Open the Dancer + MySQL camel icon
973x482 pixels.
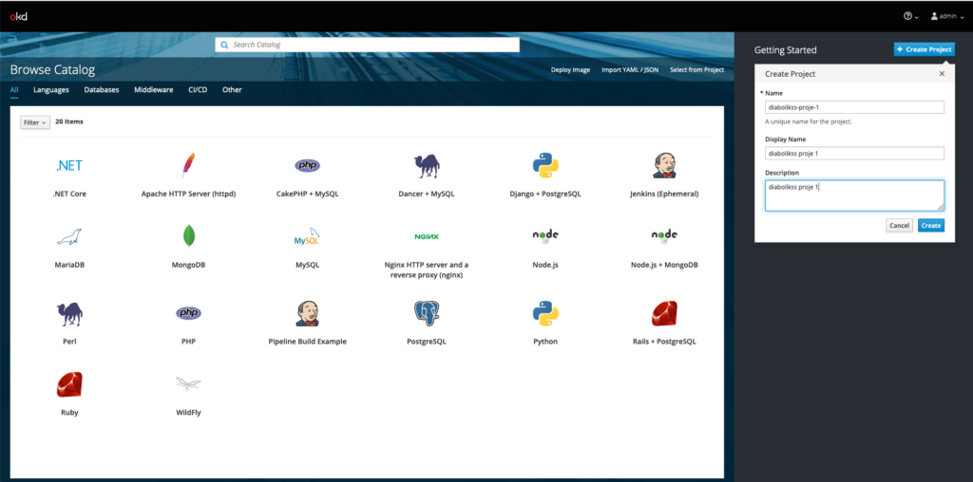[x=427, y=166]
